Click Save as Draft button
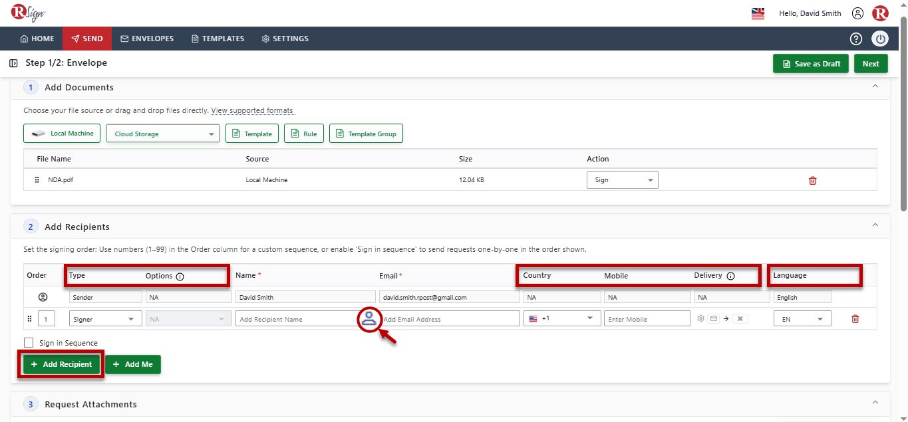 811,64
